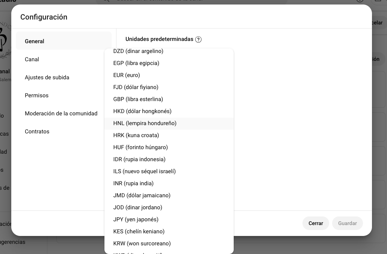Select GBP (libra esterlina) option
This screenshot has height=254, width=387.
coord(138,99)
